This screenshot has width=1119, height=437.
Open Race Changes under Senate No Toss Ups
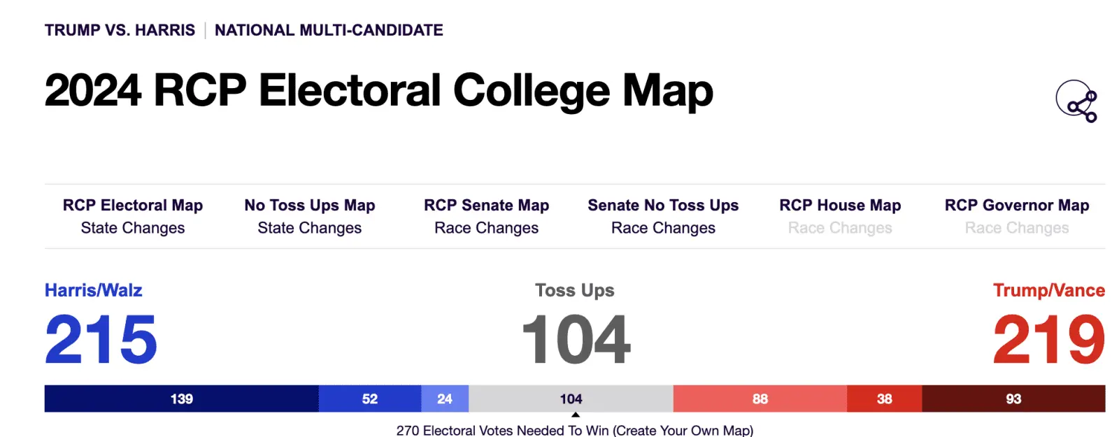(x=663, y=228)
